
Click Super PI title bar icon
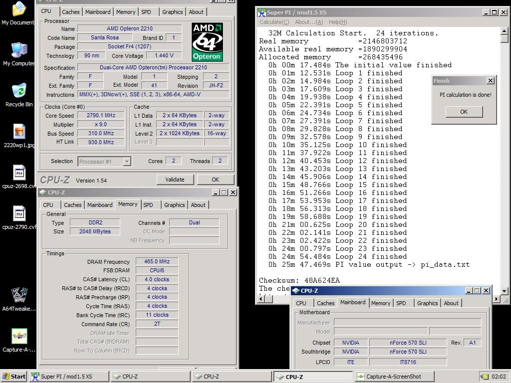click(x=261, y=12)
